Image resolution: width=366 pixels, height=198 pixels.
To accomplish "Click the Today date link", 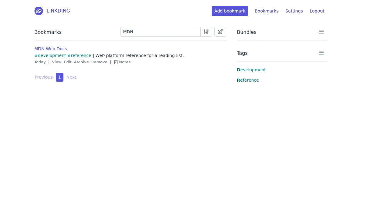I will pos(40,62).
